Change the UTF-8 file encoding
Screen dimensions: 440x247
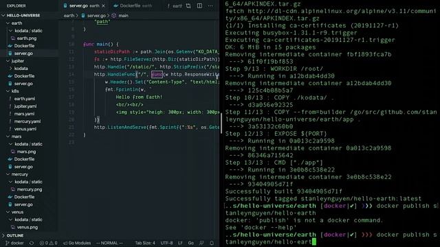(x=166, y=243)
